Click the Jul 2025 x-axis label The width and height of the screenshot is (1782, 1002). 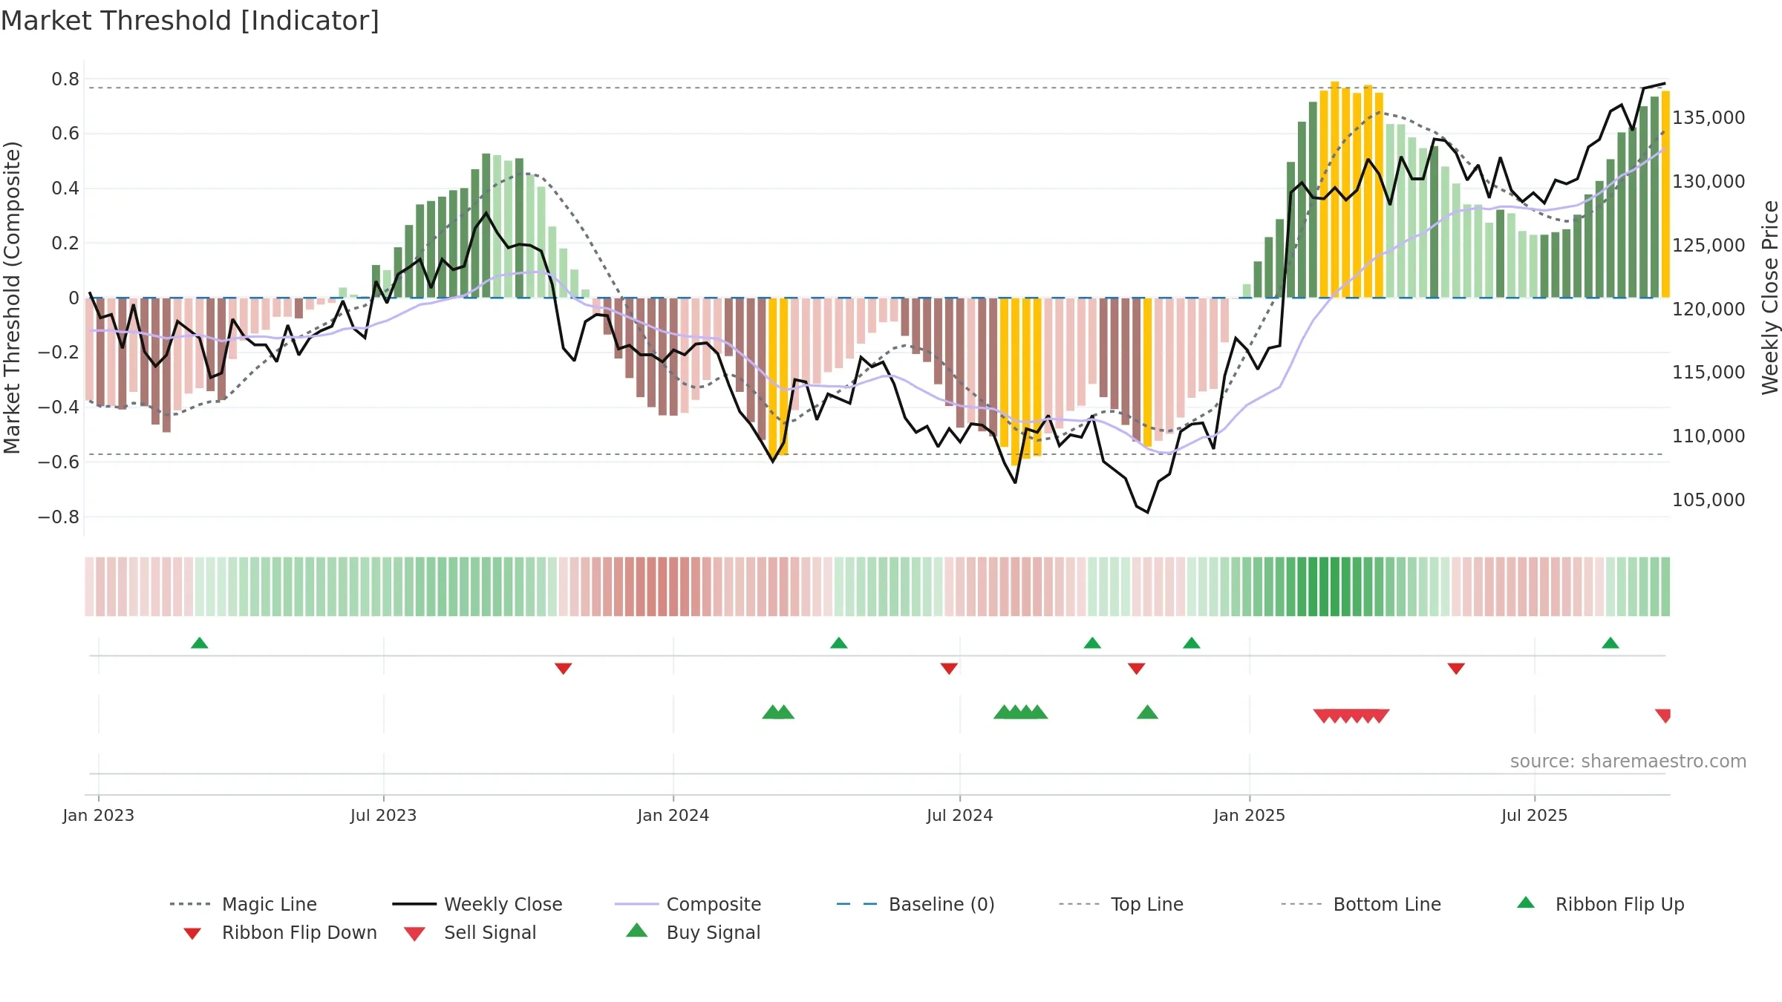point(1534,815)
